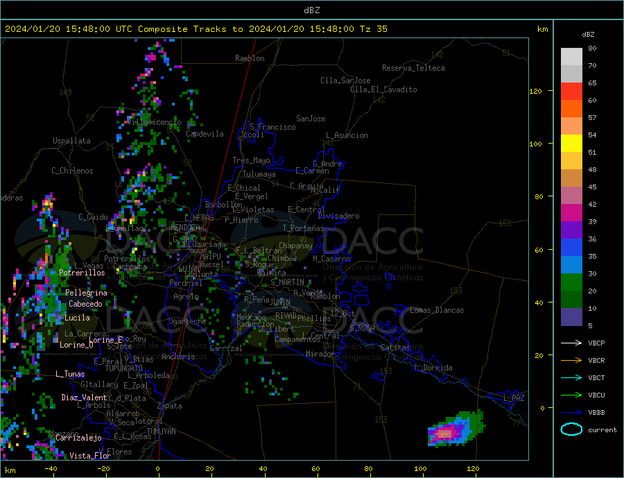
Task: Click the Carrizalejo place label
Action: (78, 438)
